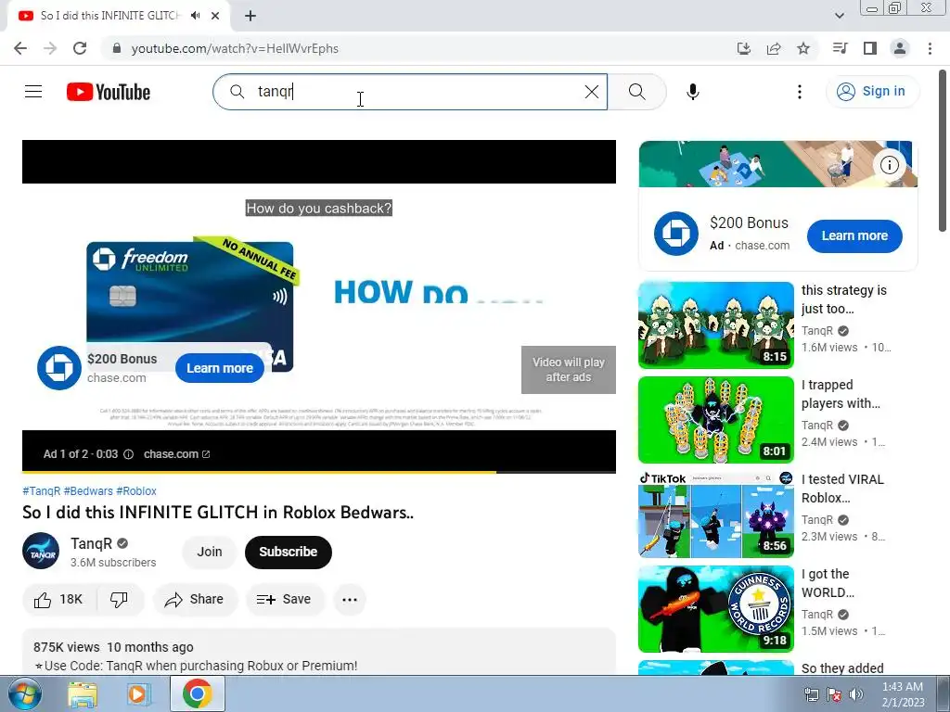950x712 pixels.
Task: Open media controls in Chrome toolbar
Action: [840, 48]
